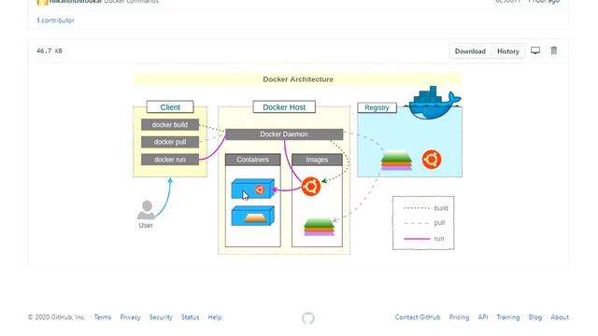Click the Download button

(470, 51)
